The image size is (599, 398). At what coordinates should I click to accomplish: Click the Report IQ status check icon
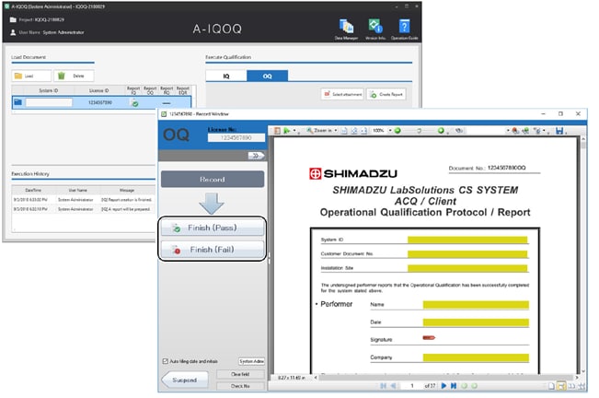pos(134,103)
